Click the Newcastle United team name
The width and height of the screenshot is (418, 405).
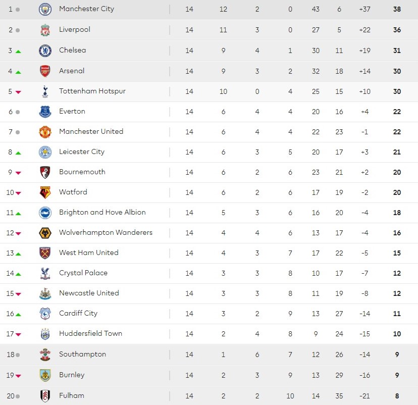tap(89, 293)
